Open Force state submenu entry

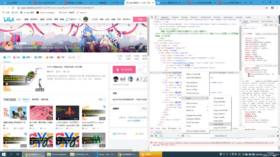[195, 107]
